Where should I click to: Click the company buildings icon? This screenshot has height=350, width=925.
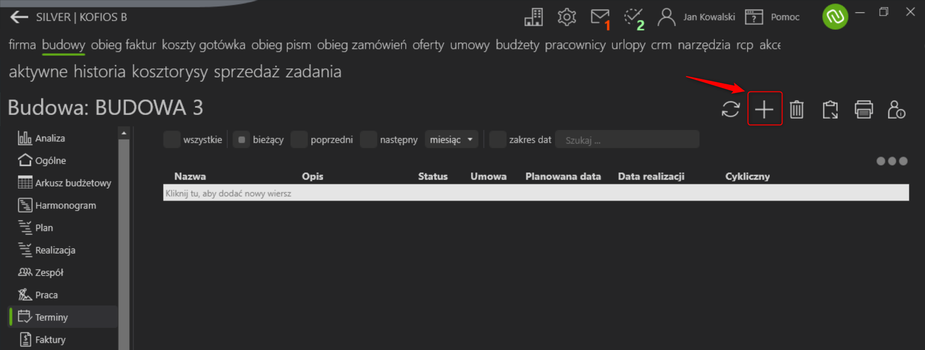[533, 17]
